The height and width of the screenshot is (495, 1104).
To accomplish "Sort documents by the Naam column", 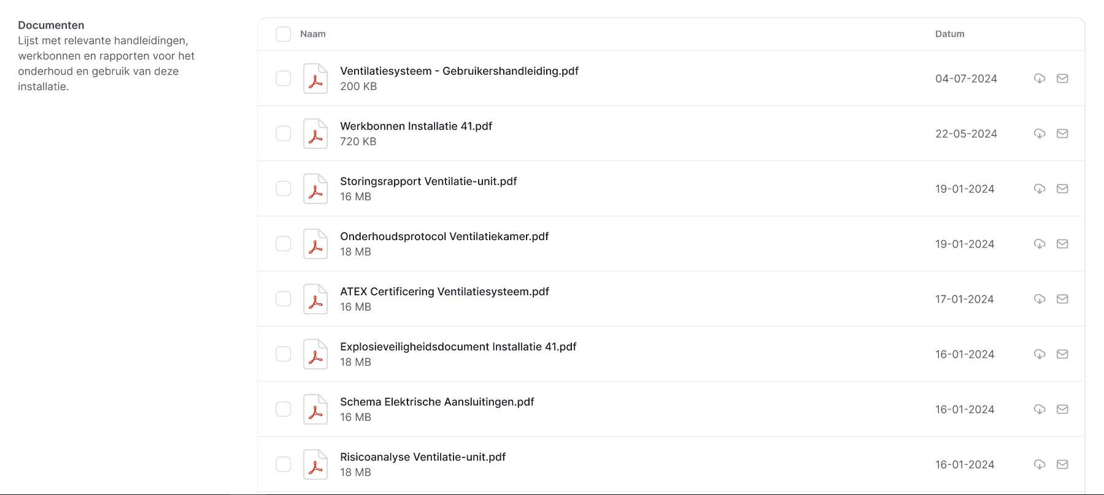I will pos(312,34).
